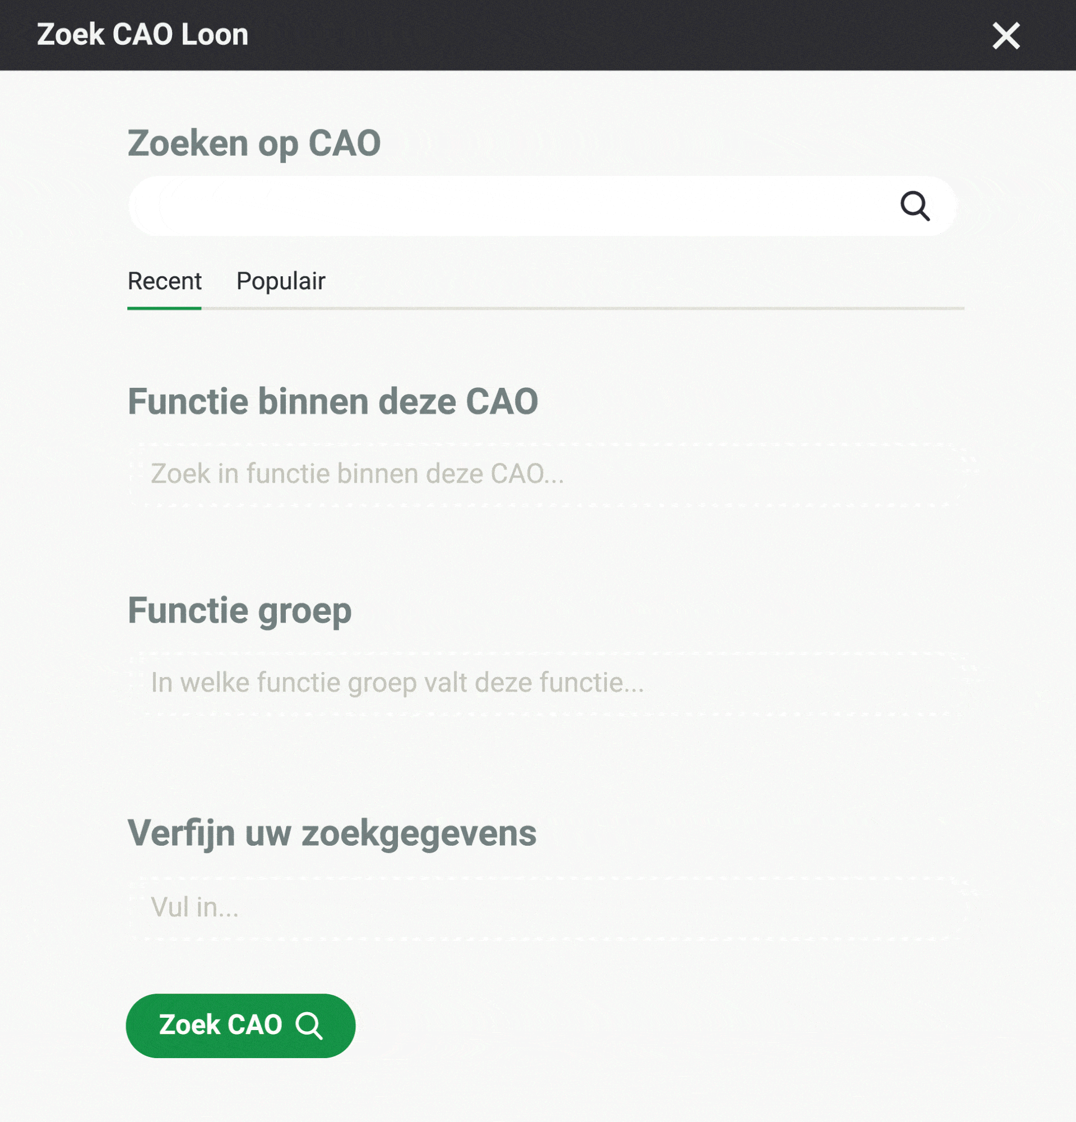The height and width of the screenshot is (1122, 1076).
Task: Click the magnifier icon in CAO search bar
Action: [x=915, y=206]
